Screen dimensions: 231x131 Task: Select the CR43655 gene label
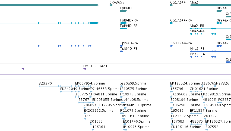(x=117, y=2)
